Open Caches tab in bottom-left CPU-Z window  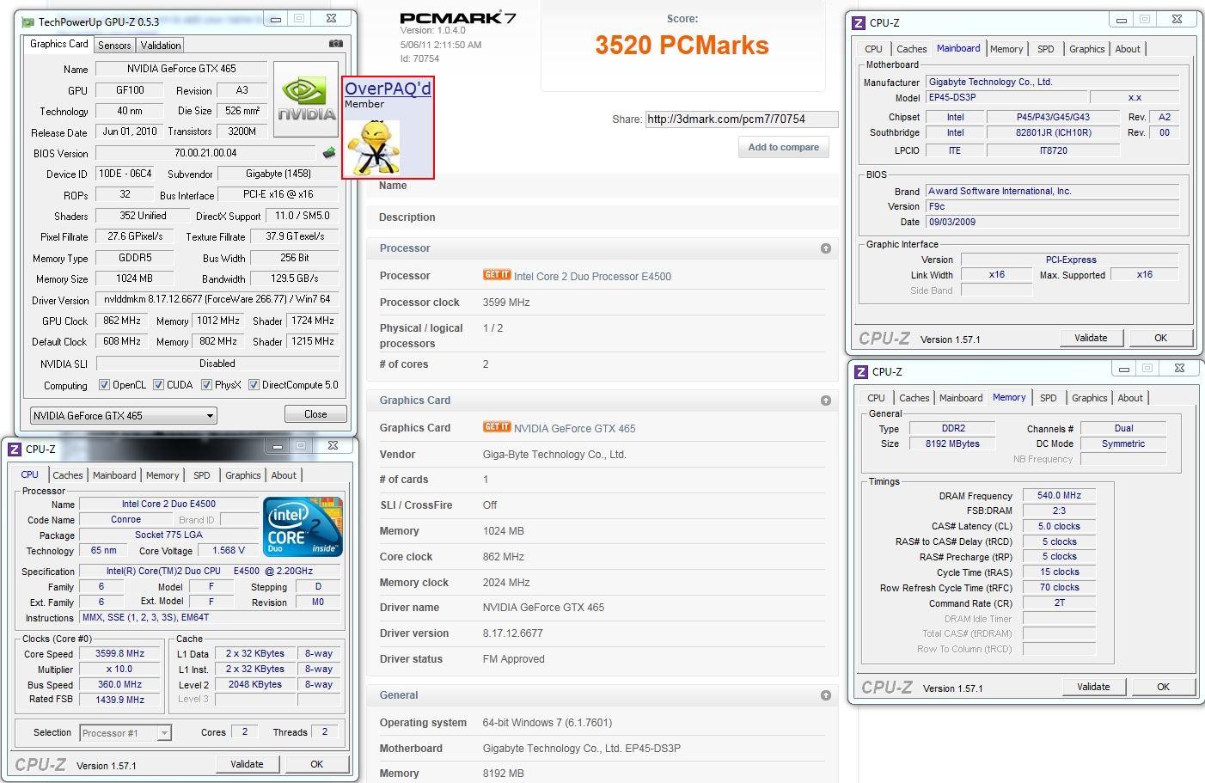68,475
